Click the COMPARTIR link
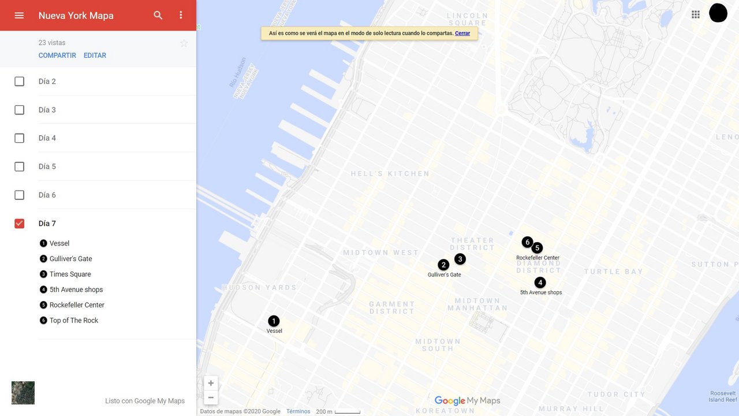 [x=57, y=55]
